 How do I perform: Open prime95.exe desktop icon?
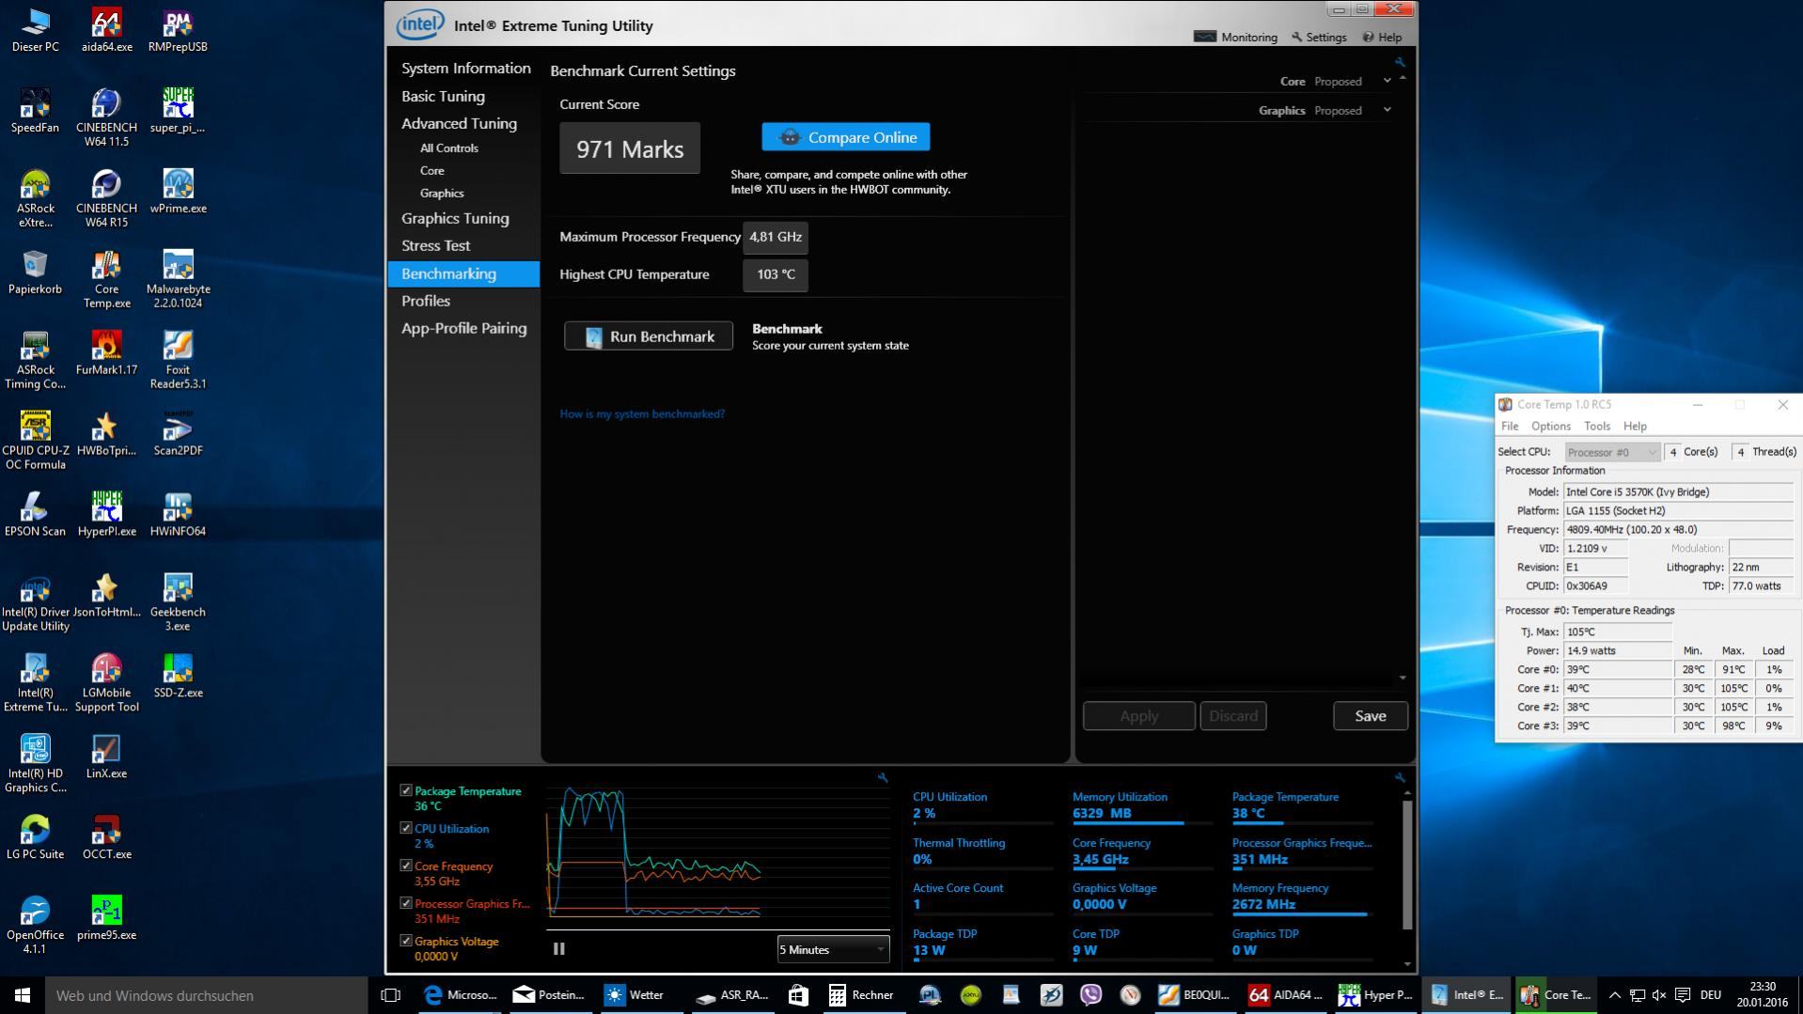click(x=106, y=919)
